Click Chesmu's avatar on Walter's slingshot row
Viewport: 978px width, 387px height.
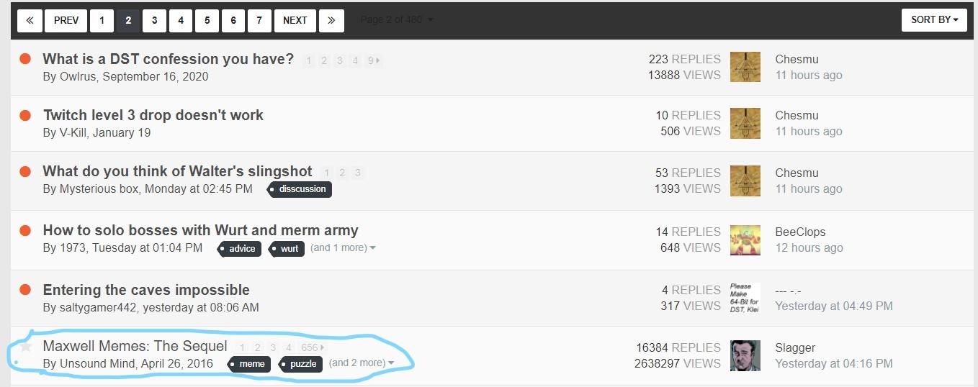pos(745,181)
